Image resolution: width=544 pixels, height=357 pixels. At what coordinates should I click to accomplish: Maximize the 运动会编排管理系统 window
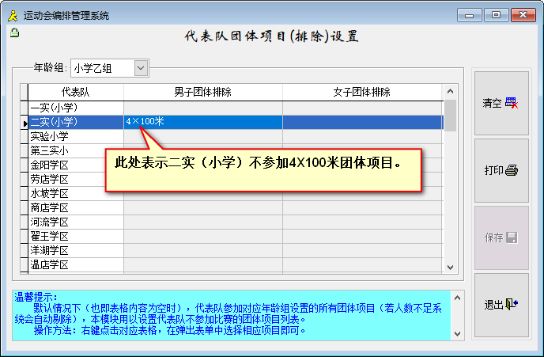(x=496, y=16)
